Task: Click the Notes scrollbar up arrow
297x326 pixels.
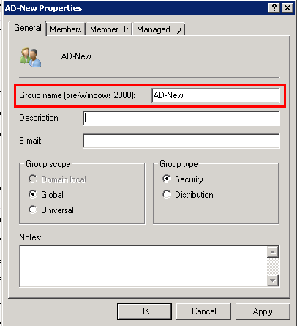Action: 273,252
